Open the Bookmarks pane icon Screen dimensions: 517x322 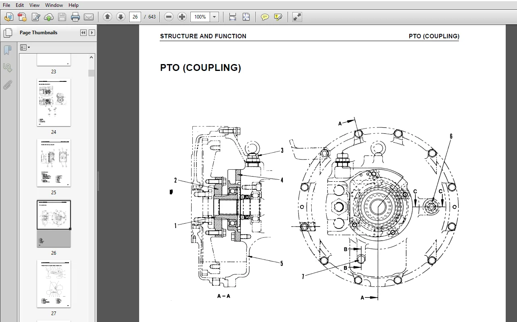[8, 50]
